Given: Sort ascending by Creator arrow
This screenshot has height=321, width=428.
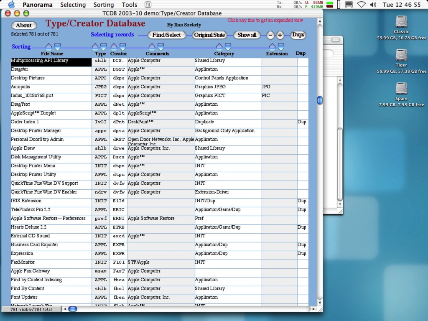Looking at the screenshot, I should click(x=114, y=46).
